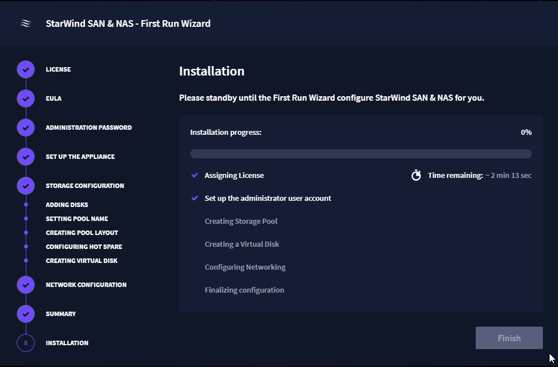Open the CONFIGURING HOT SPARE sub-step

point(84,247)
